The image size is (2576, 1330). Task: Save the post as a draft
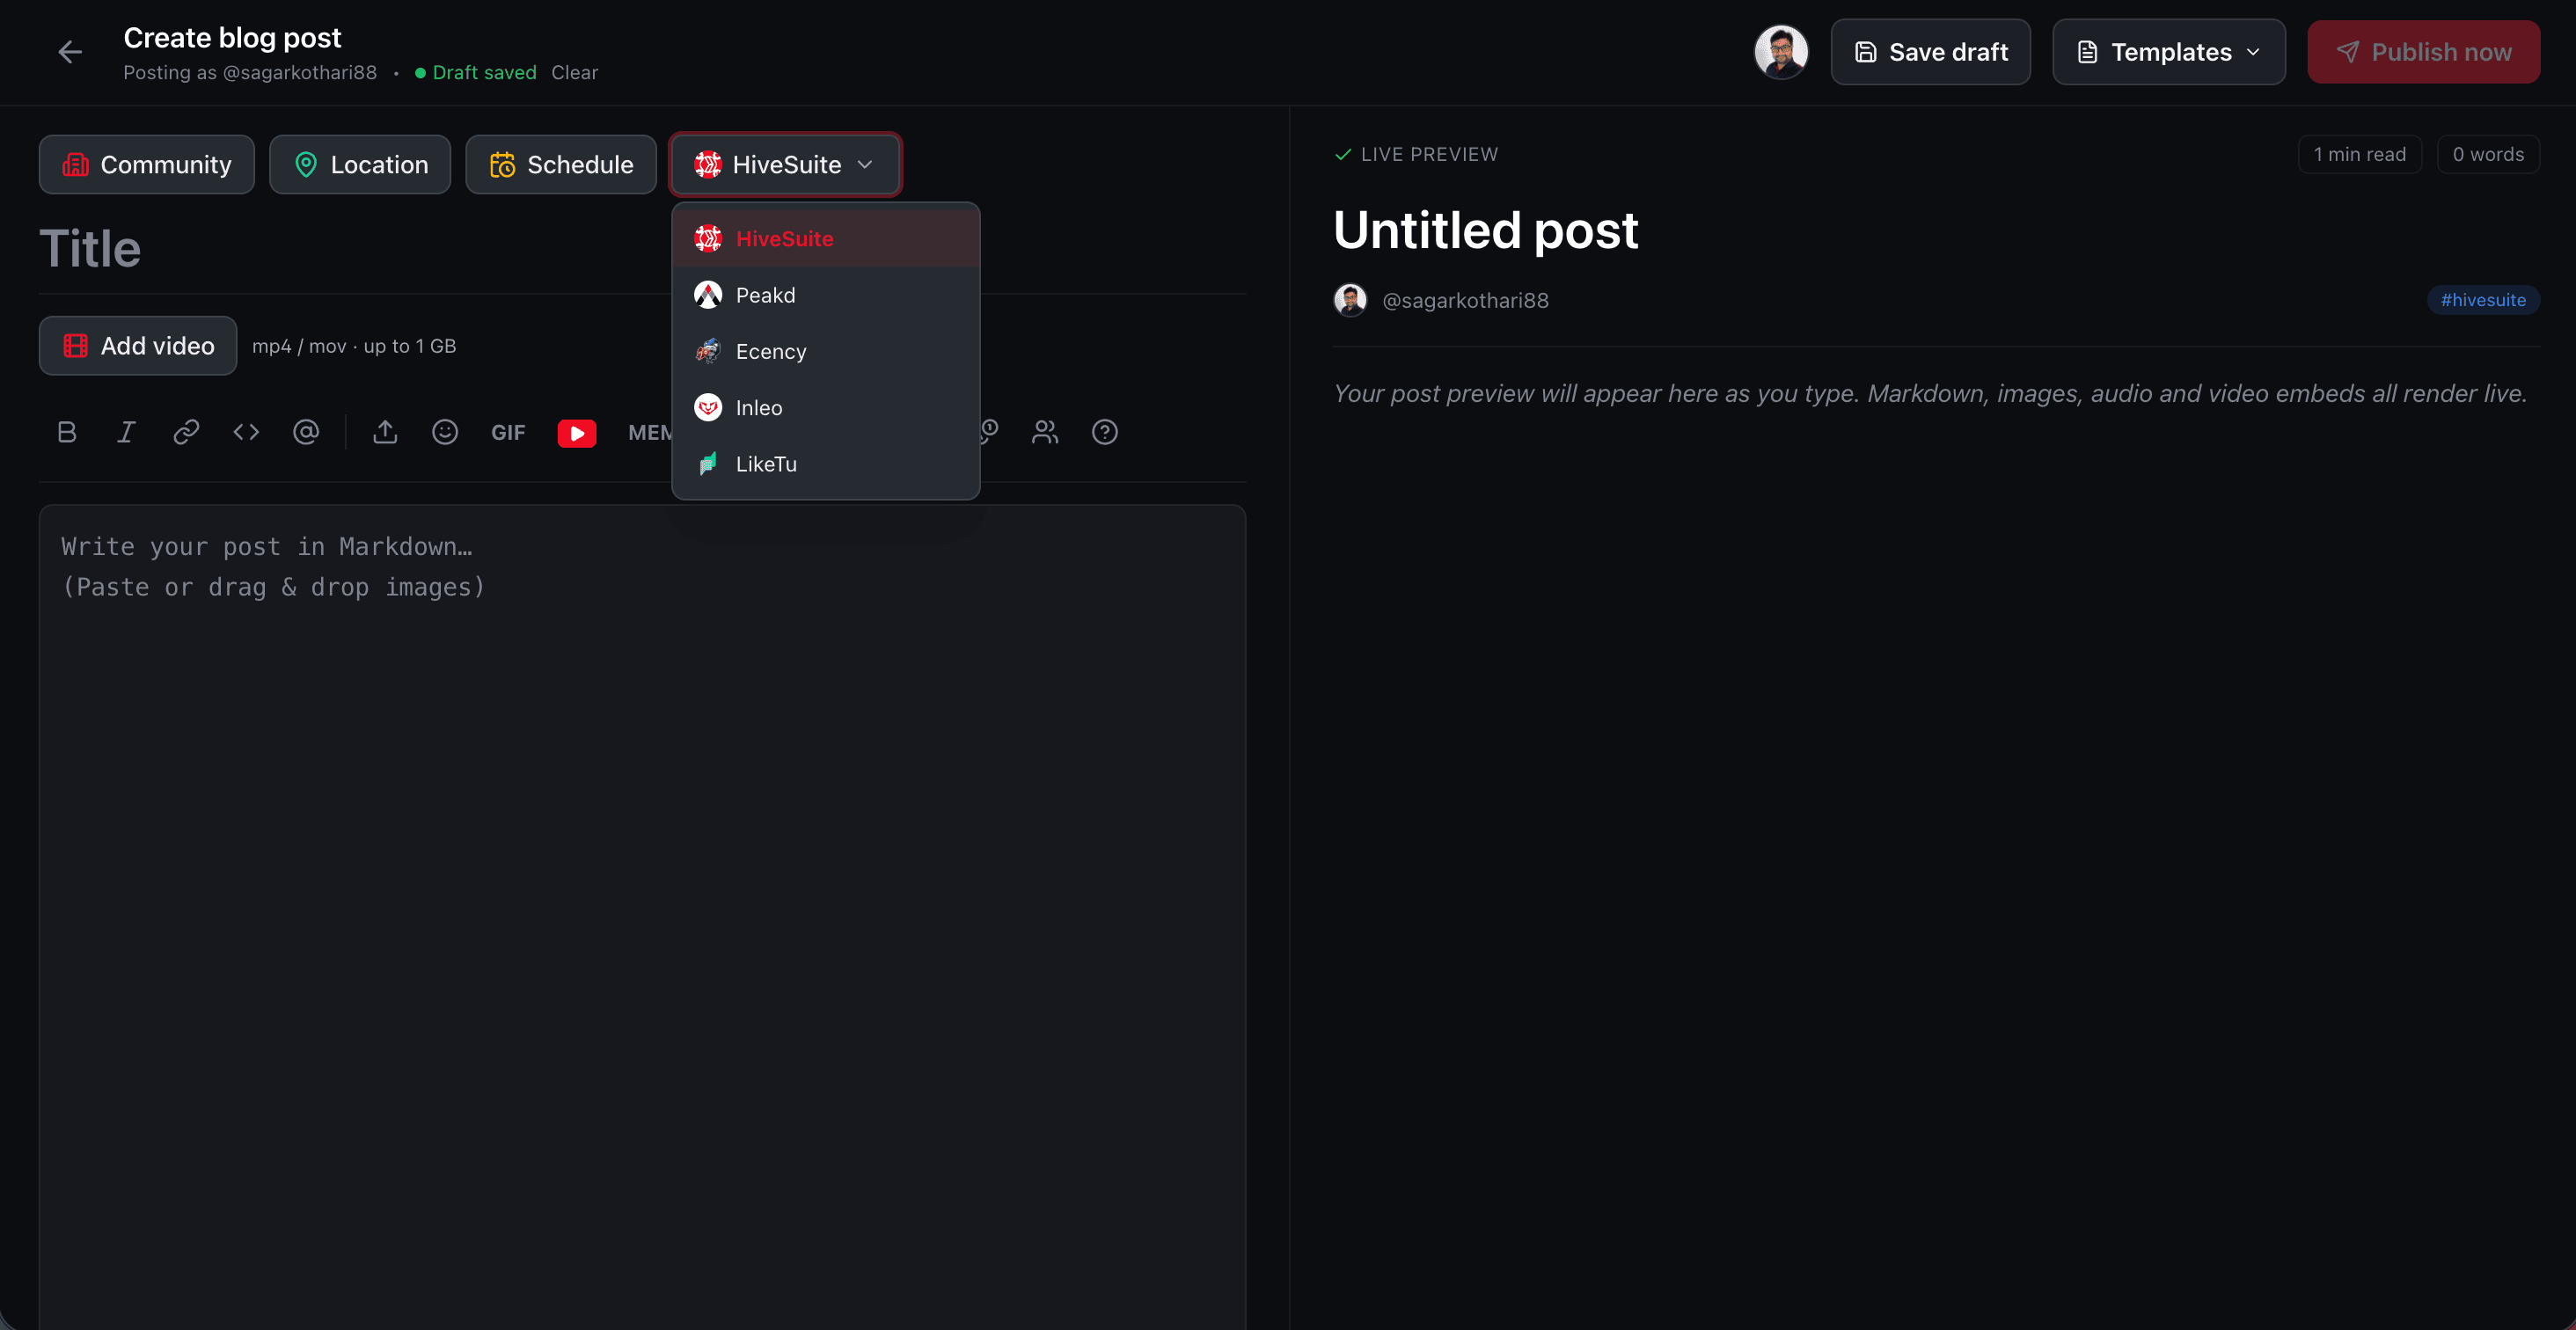point(1930,52)
